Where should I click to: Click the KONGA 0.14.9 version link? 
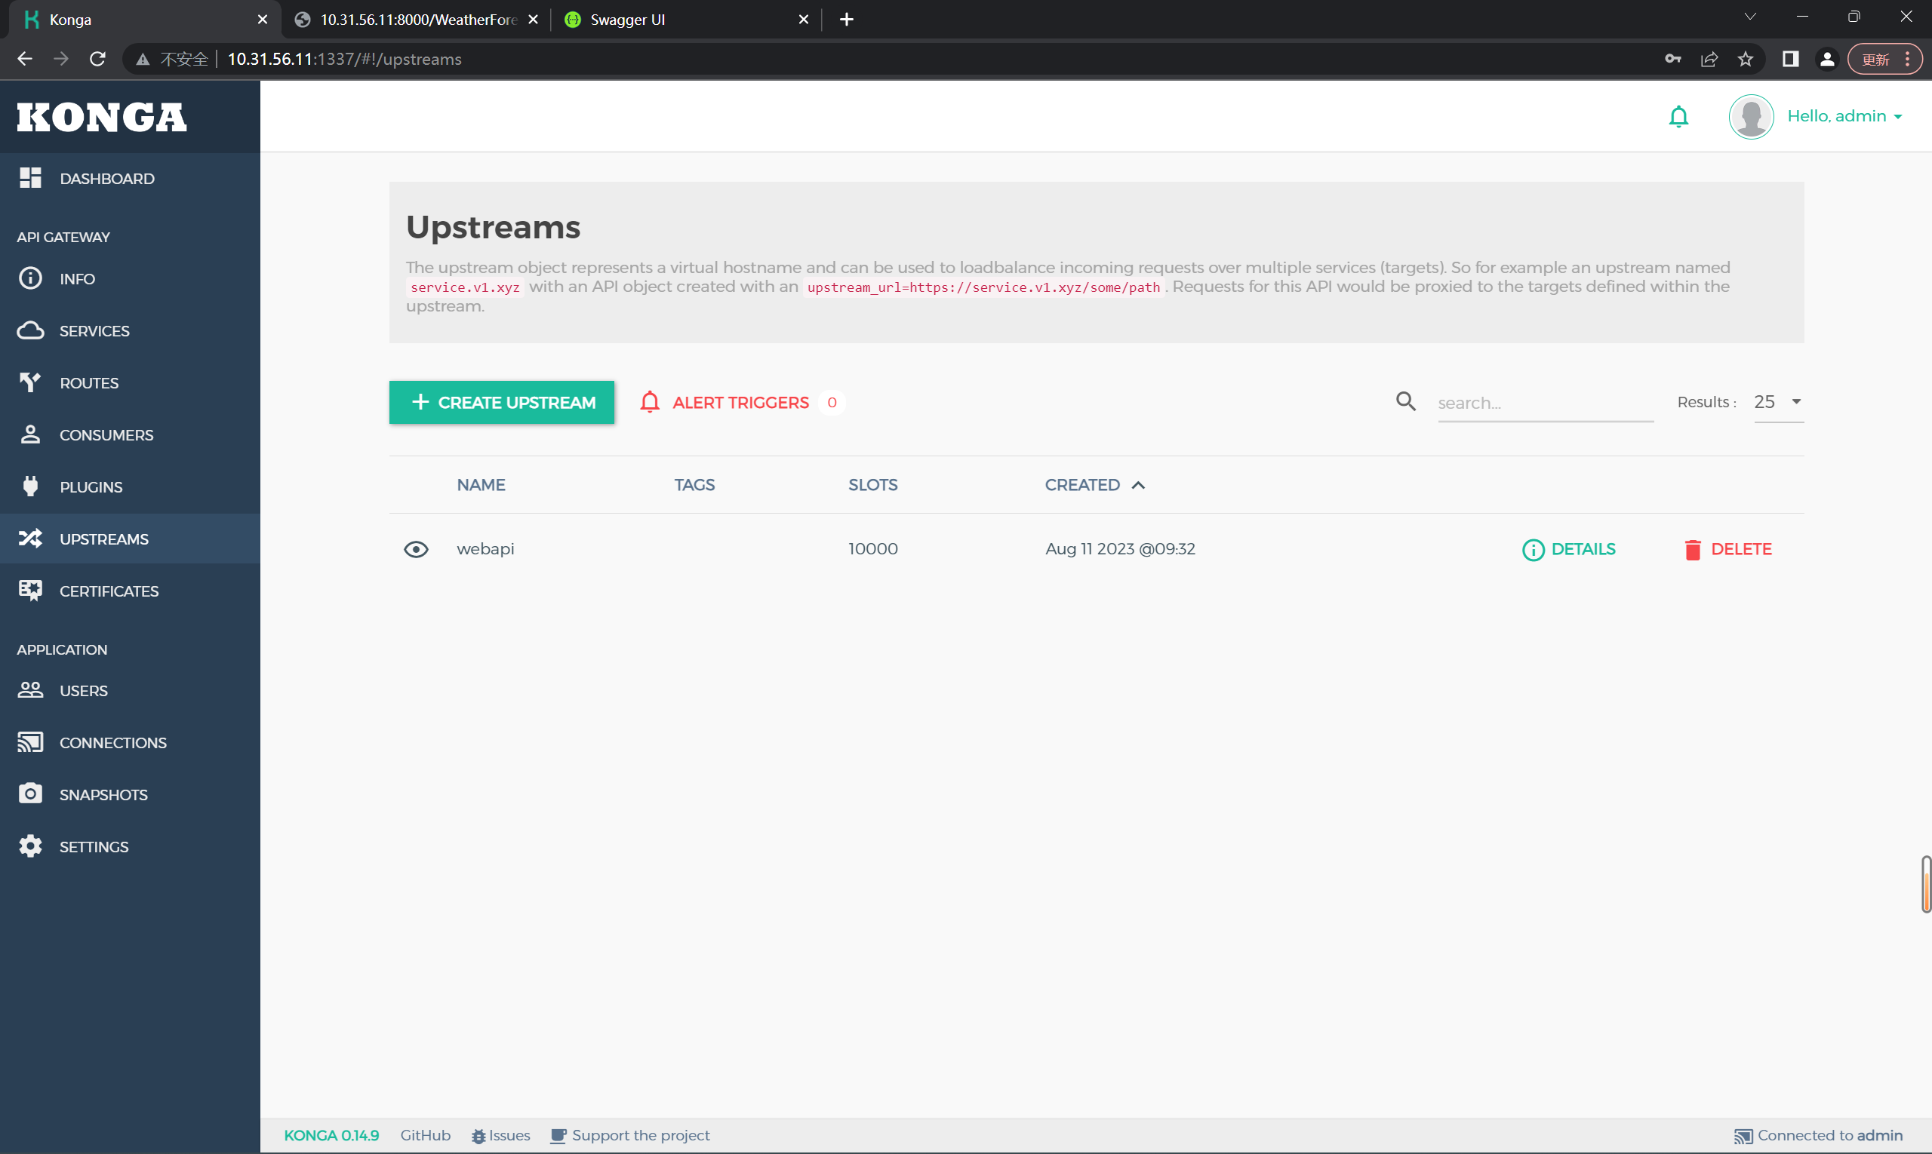tap(331, 1135)
